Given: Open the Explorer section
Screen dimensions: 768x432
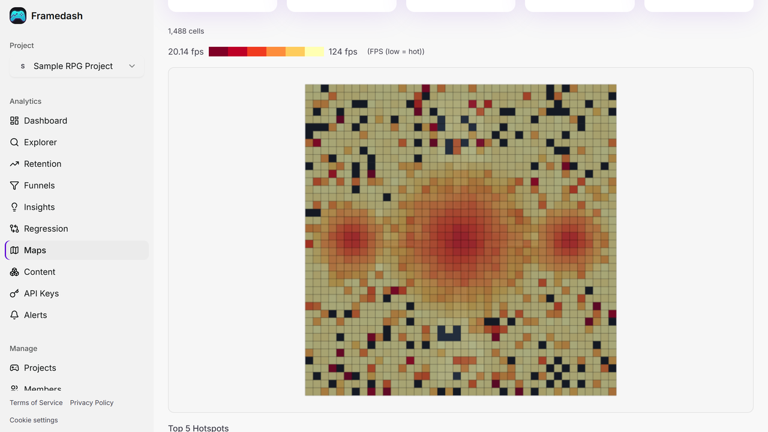Looking at the screenshot, I should (77, 142).
